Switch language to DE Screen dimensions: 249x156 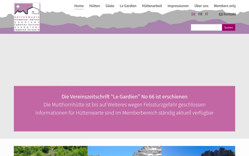tap(193, 14)
